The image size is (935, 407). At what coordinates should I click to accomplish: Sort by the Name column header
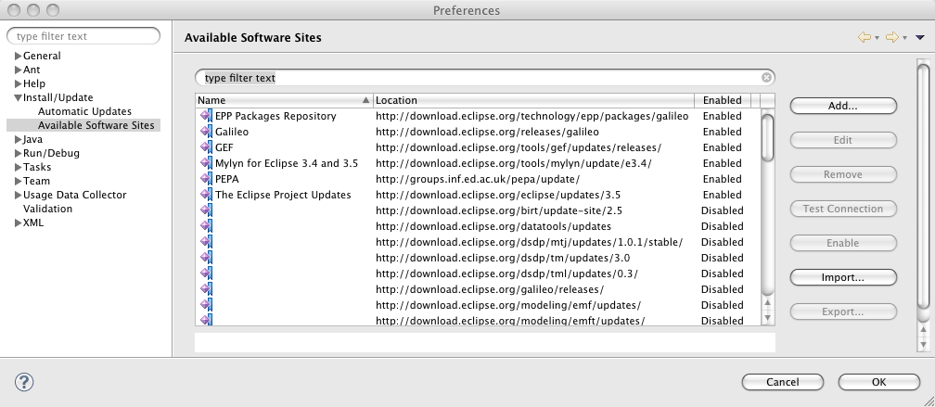[x=284, y=100]
